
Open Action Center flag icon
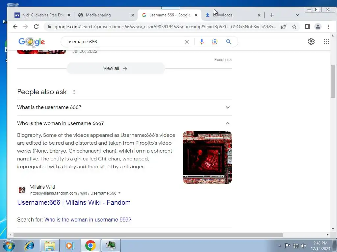pyautogui.click(x=288, y=246)
